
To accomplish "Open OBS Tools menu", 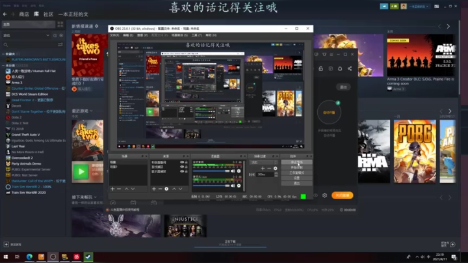I will [196, 35].
